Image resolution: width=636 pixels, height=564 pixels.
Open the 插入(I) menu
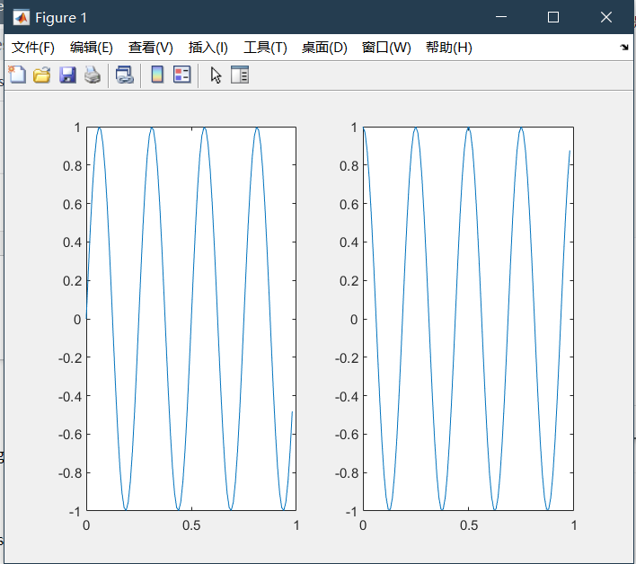click(208, 48)
